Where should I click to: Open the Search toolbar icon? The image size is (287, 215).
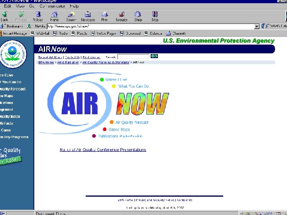(71, 14)
